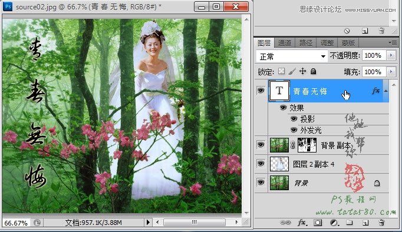Image resolution: width=402 pixels, height=232 pixels.
Task: Click the 背景 副本 forest layer thumbnail
Action: point(279,145)
